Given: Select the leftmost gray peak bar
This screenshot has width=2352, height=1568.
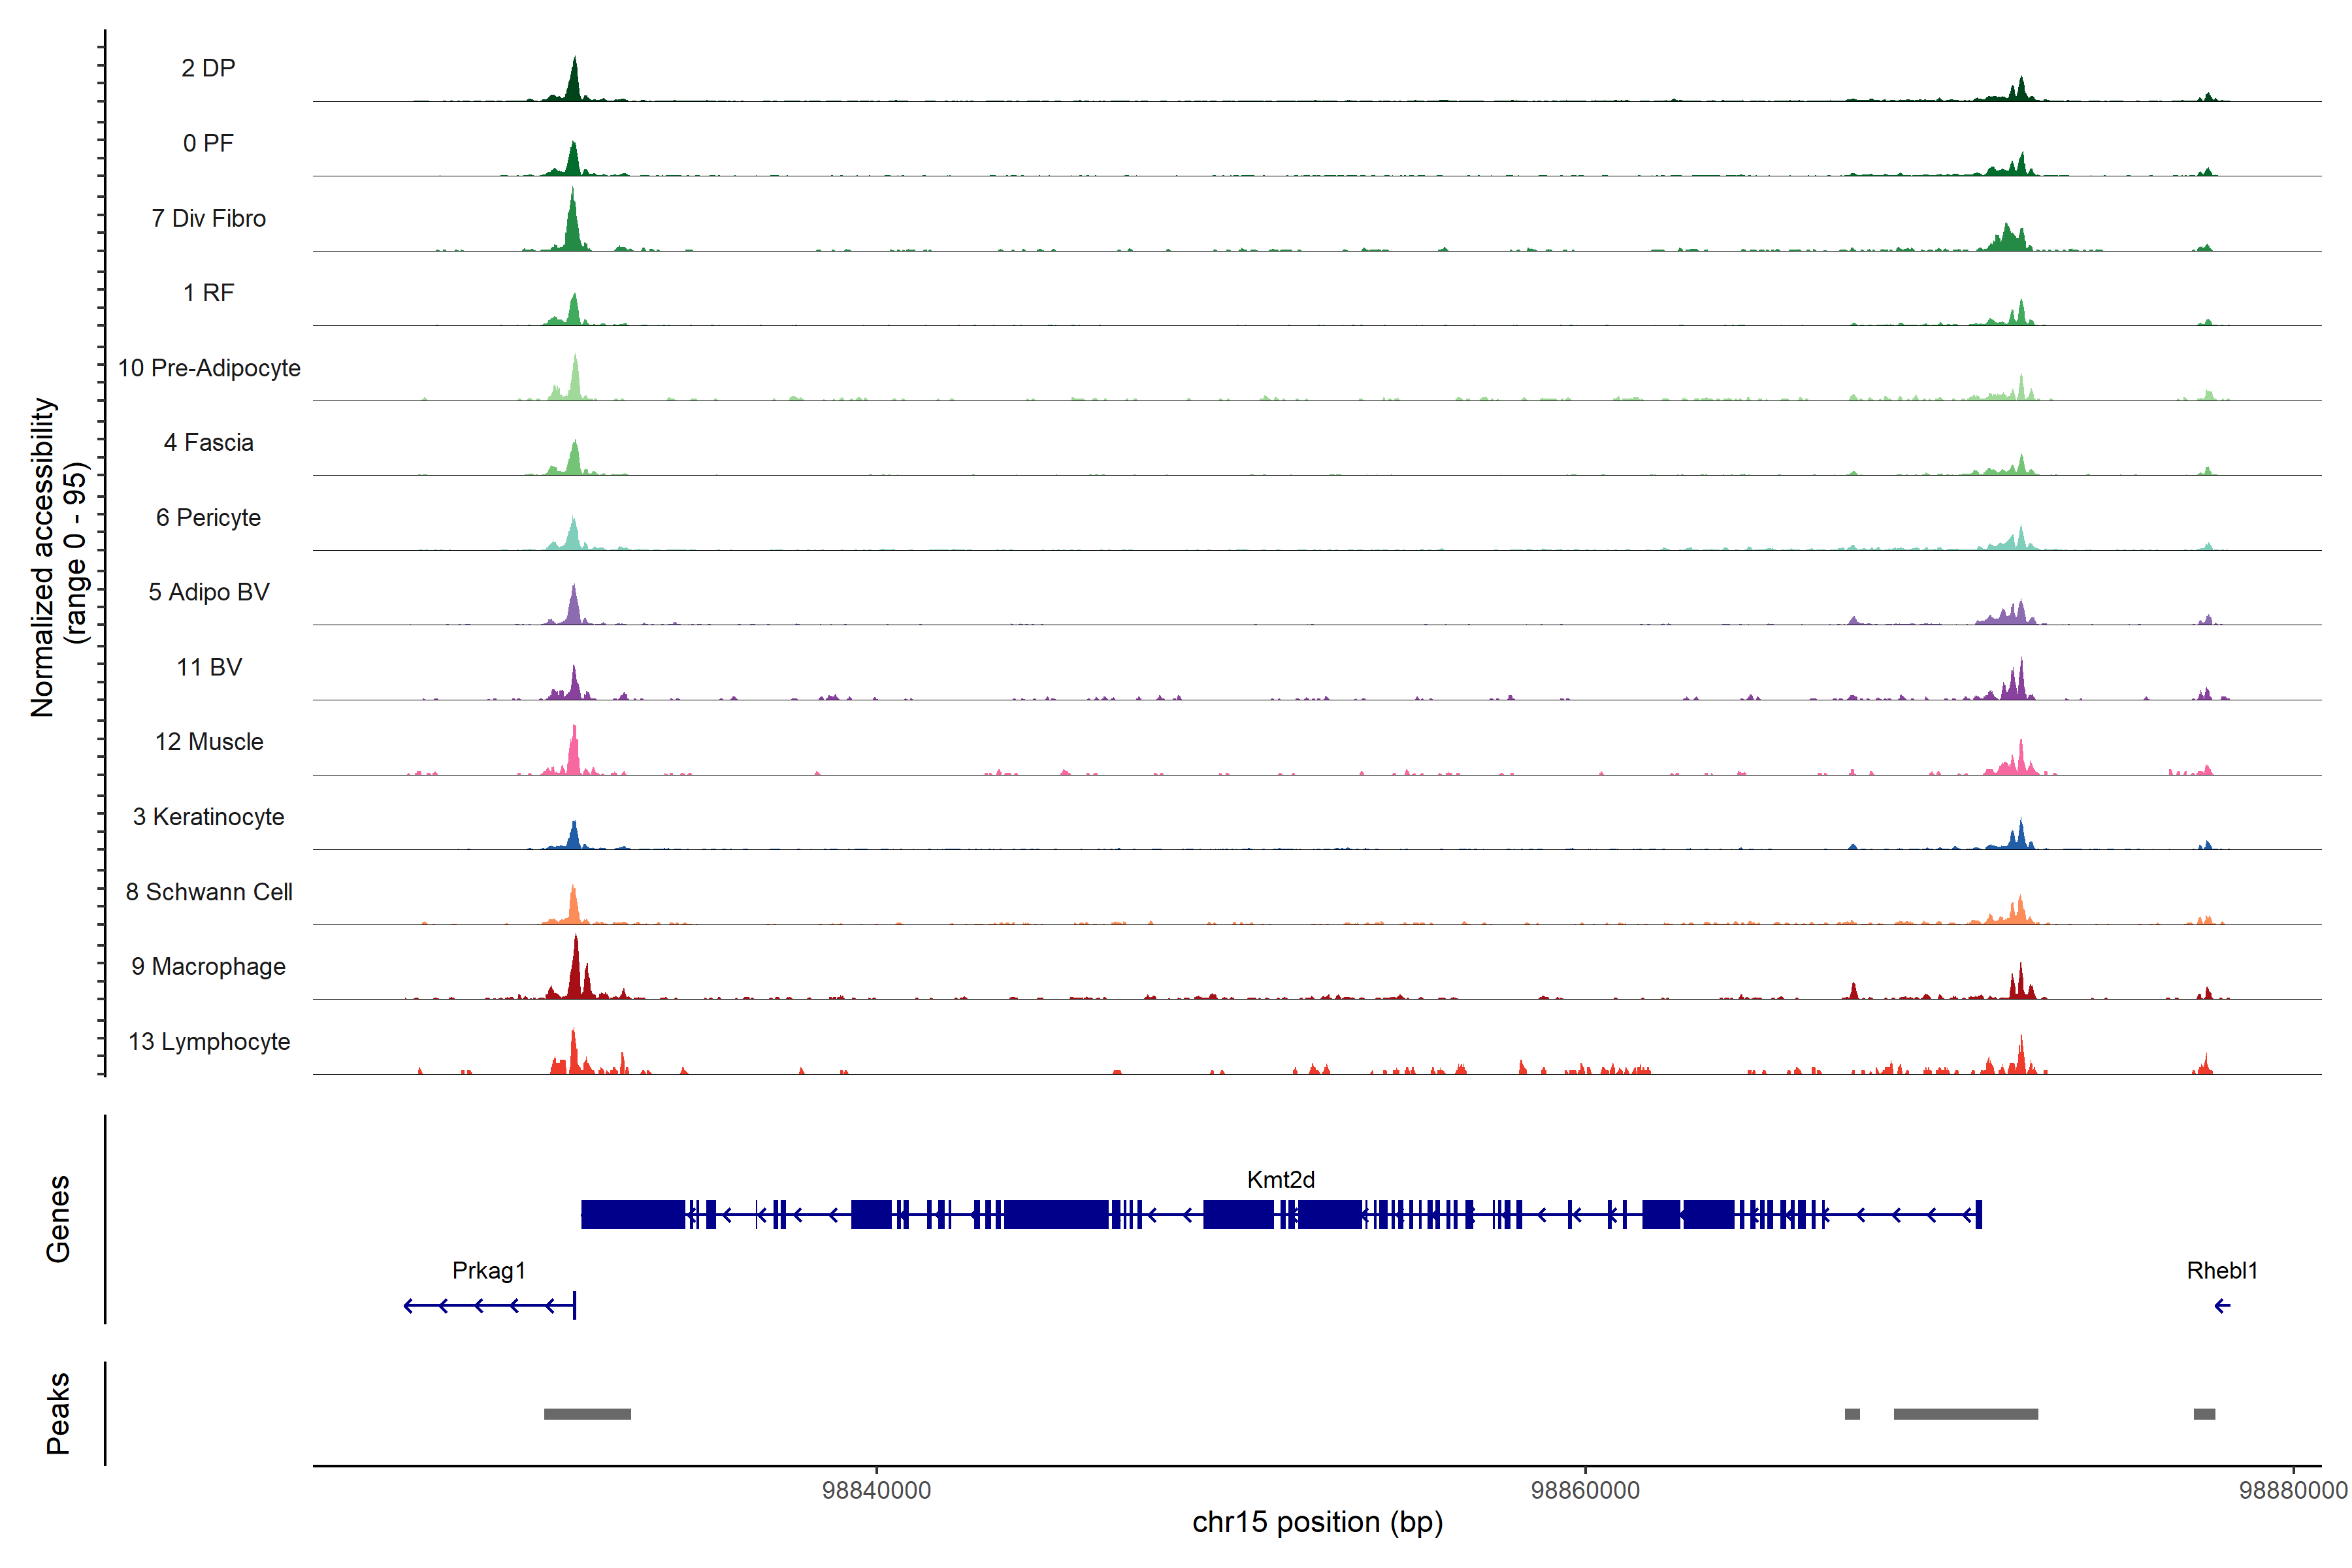Looking at the screenshot, I should [587, 1414].
